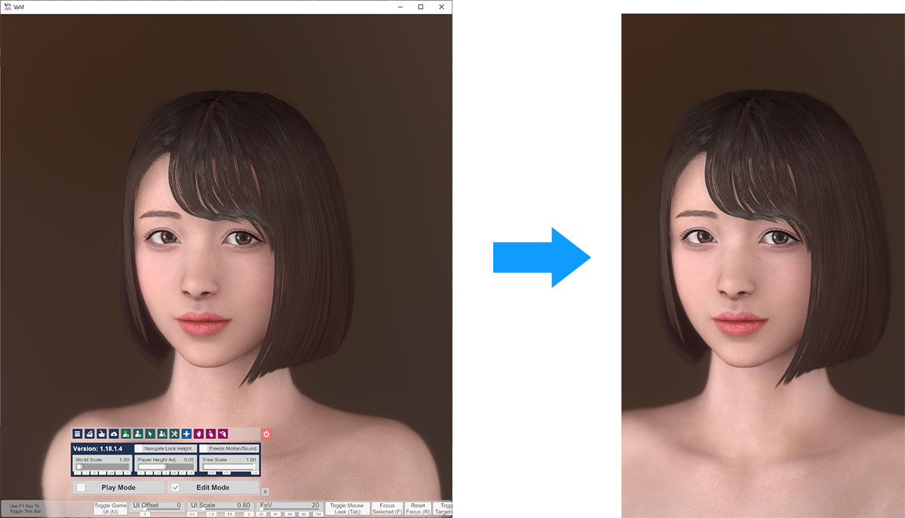Open the Hub cloud browser icon
The height and width of the screenshot is (518, 905).
pos(112,434)
